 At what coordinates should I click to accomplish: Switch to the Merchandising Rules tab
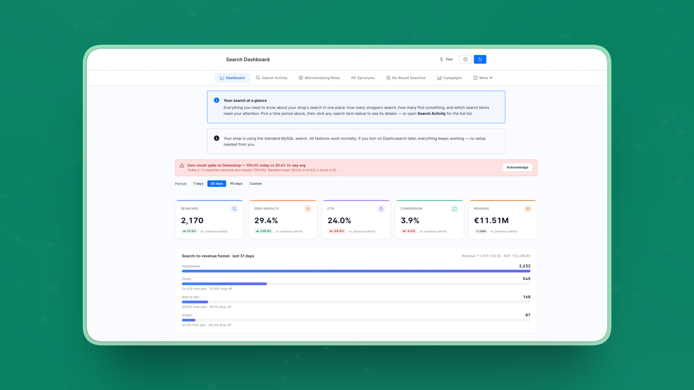click(x=319, y=78)
